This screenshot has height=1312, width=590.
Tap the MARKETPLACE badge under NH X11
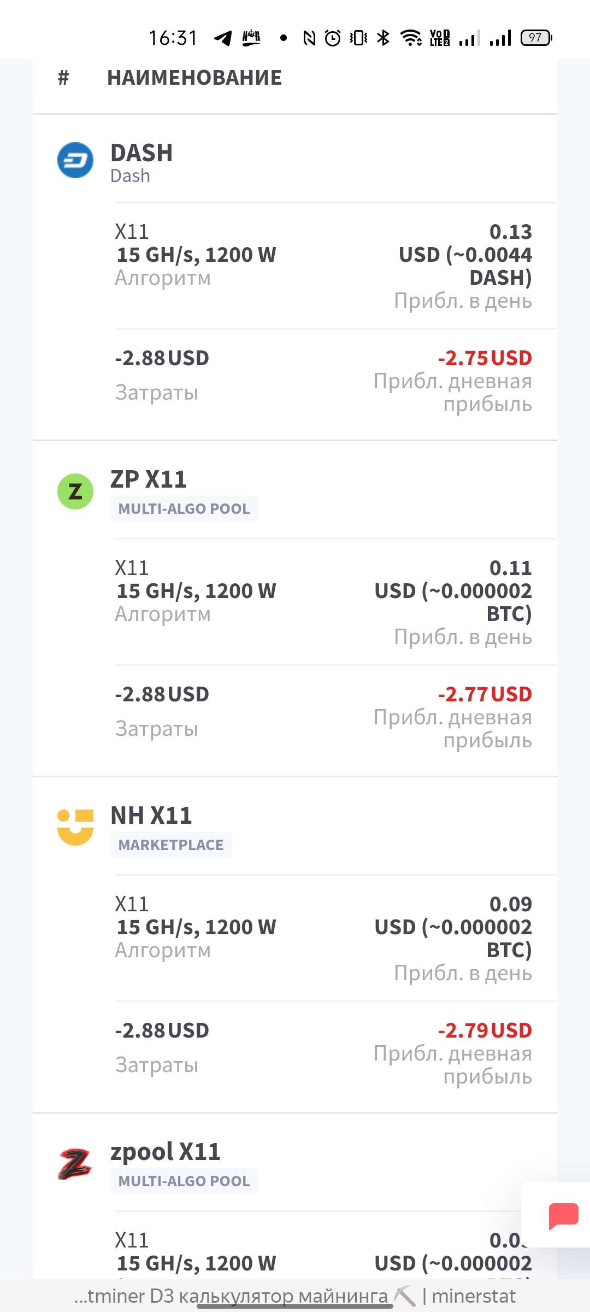tap(171, 845)
